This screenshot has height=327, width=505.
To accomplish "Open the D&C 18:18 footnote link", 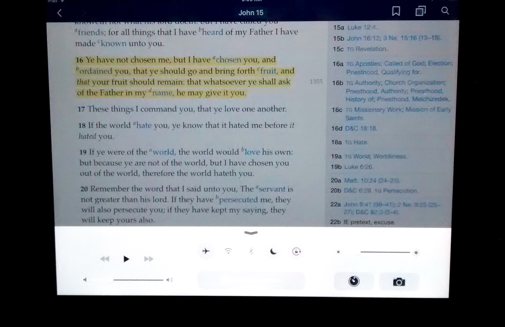I will point(361,129).
